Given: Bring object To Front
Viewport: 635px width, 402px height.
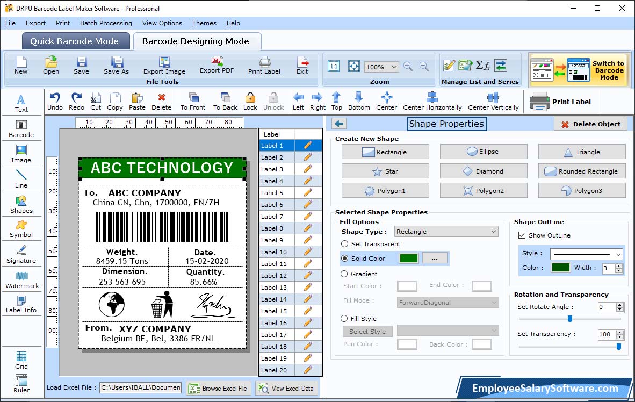Looking at the screenshot, I should coord(193,102).
